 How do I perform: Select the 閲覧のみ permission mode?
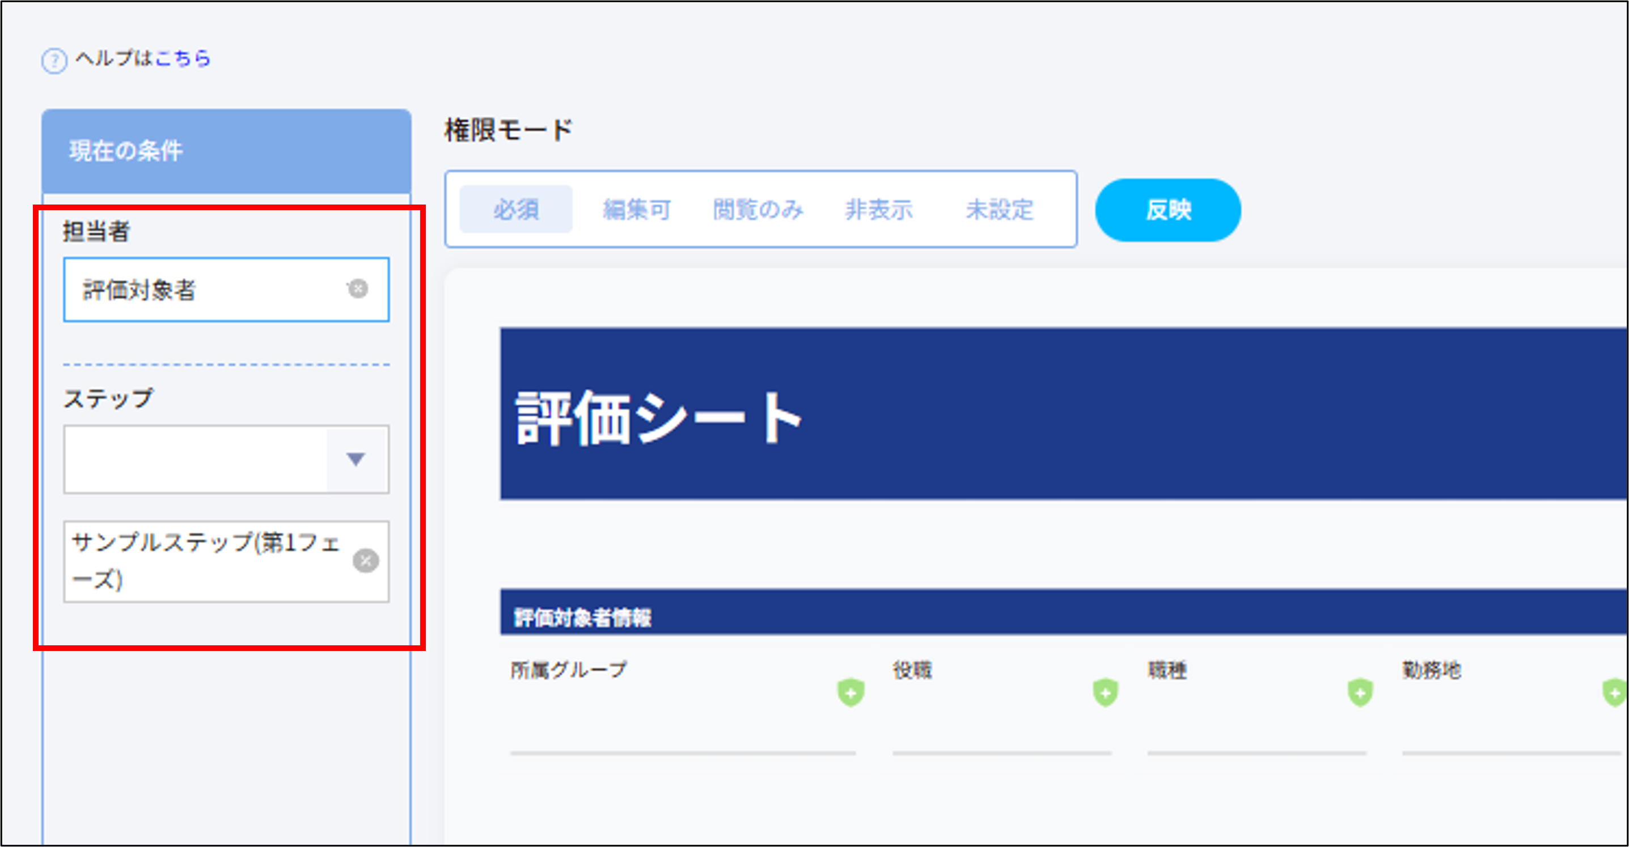758,210
